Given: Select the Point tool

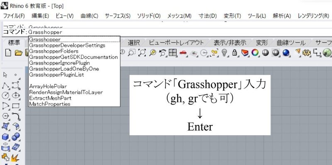Looking at the screenshot, I should pyautogui.click(x=15, y=75).
